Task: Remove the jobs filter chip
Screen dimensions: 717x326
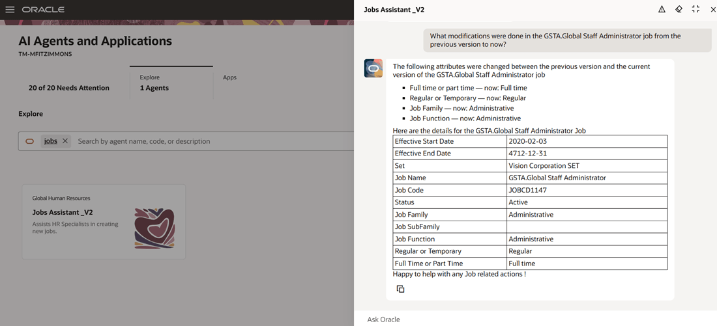Action: click(x=65, y=141)
